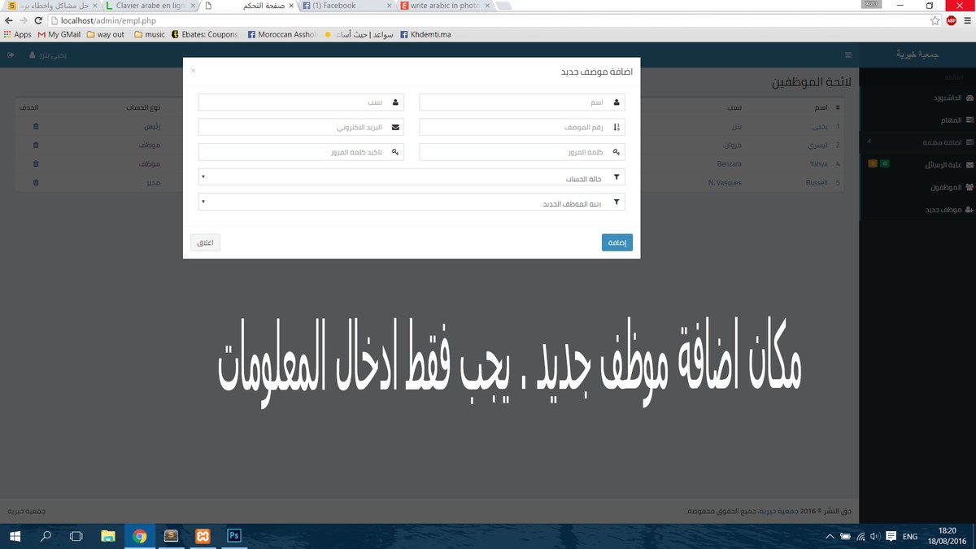Click the hamburger menu icon in header

[x=848, y=55]
